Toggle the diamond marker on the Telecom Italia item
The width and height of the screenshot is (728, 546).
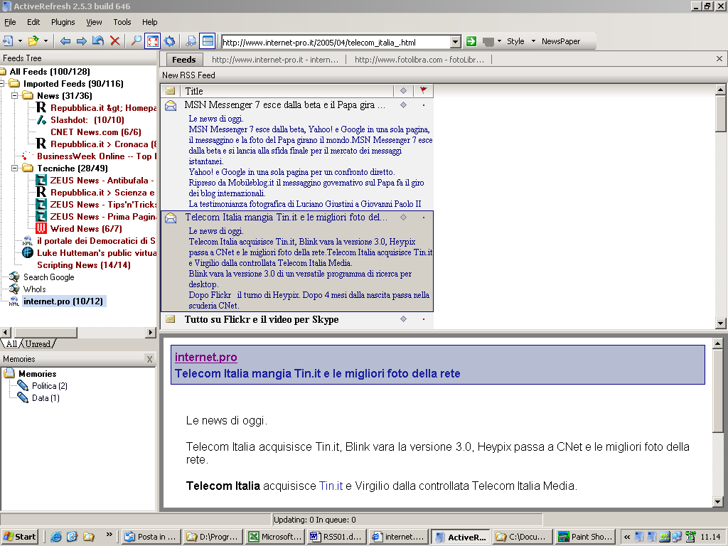pos(404,218)
